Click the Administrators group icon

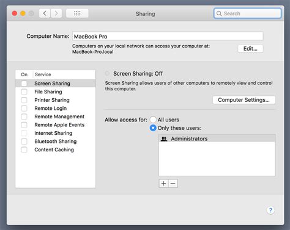click(x=164, y=139)
